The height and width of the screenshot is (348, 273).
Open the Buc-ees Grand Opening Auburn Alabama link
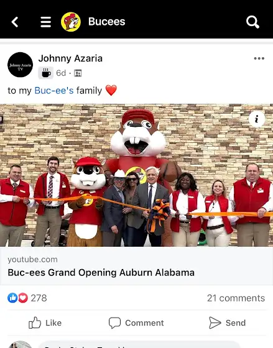click(x=101, y=273)
